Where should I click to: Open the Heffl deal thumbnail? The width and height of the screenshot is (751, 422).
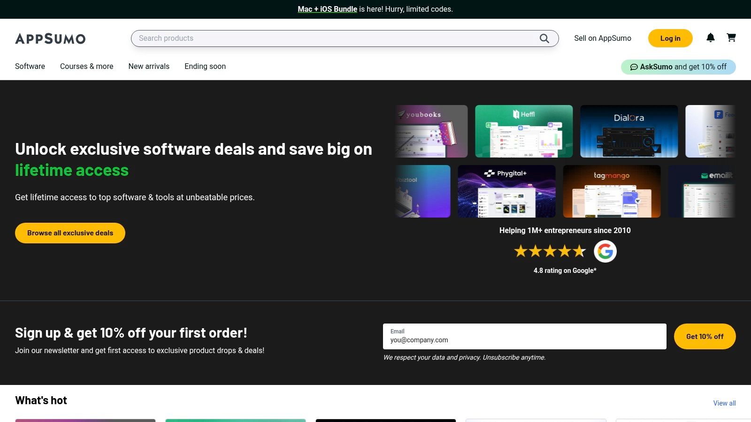click(524, 131)
